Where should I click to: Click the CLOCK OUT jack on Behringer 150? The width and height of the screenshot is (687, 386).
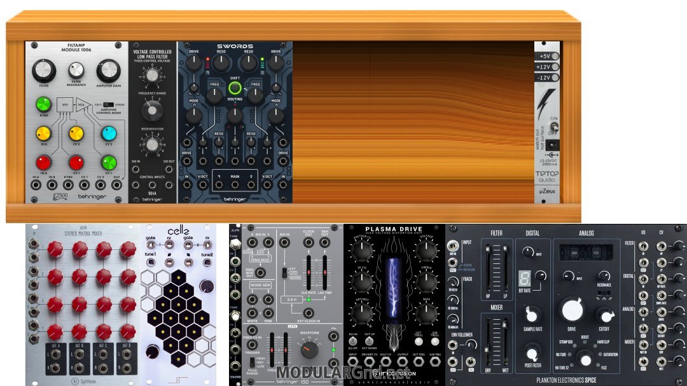coord(309,243)
